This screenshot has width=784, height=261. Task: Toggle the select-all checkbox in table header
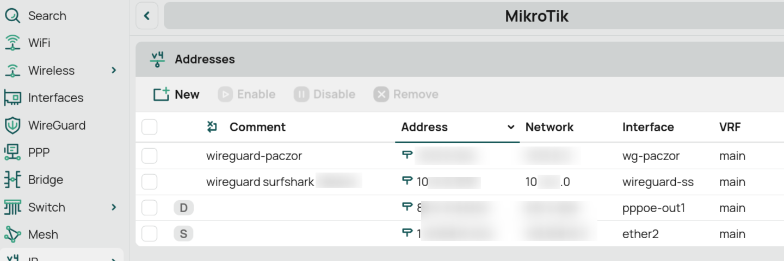[149, 127]
